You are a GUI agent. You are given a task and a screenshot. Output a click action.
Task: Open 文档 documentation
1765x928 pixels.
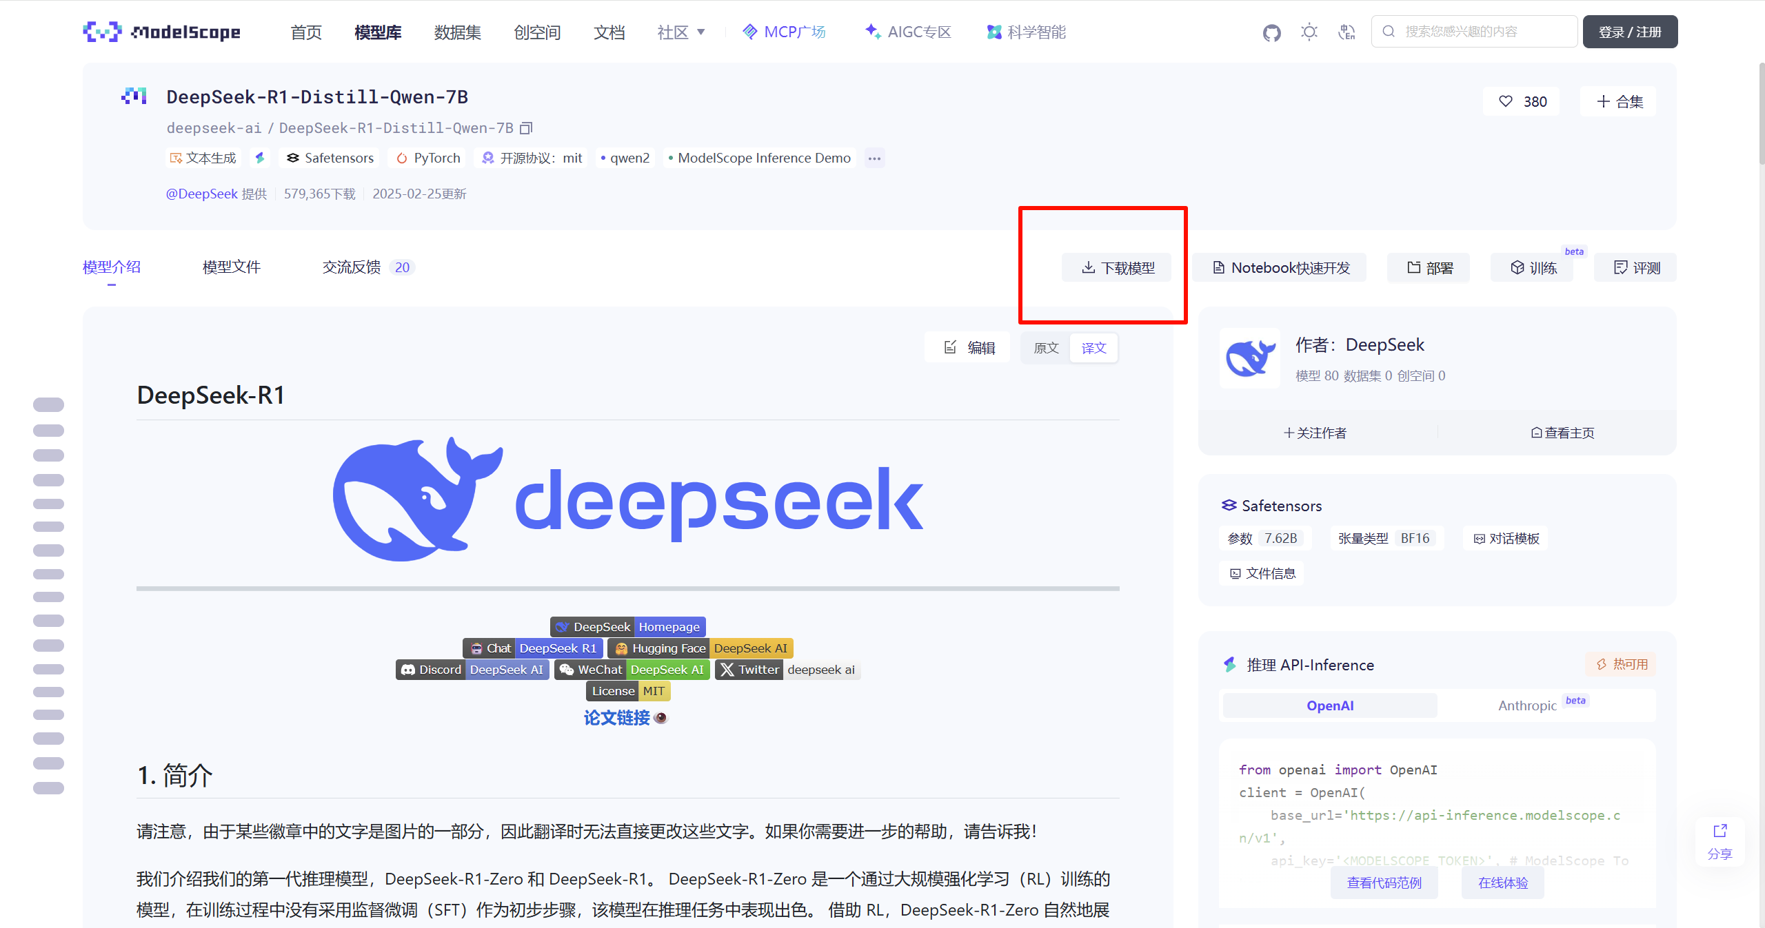coord(609,32)
